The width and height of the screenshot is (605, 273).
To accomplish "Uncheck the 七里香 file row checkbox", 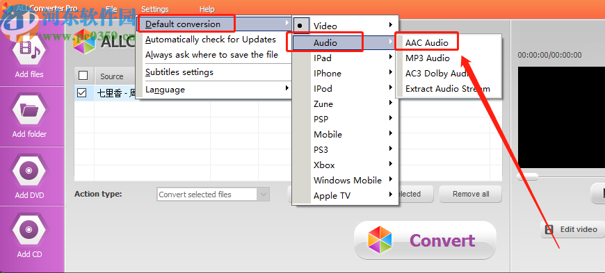I will pyautogui.click(x=82, y=93).
